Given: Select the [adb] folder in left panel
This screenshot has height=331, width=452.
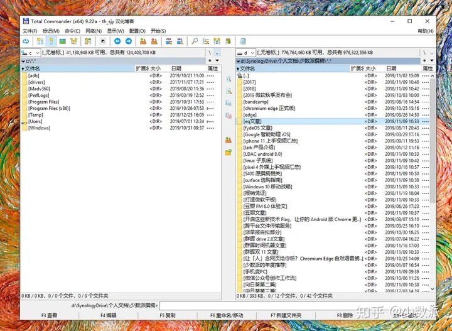Looking at the screenshot, I should 34,75.
